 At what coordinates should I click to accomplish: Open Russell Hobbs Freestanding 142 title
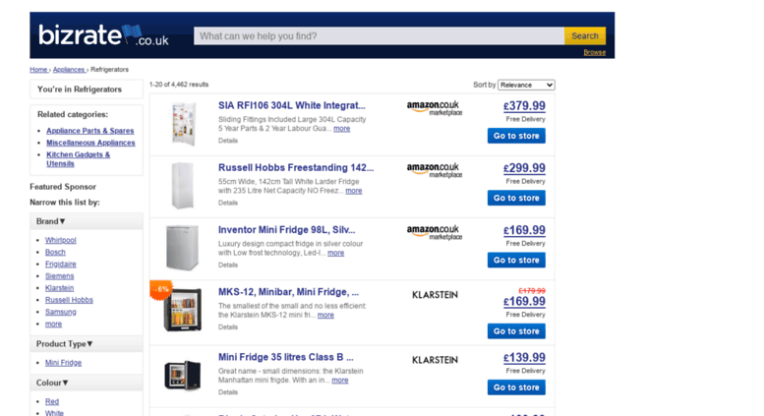coord(296,167)
